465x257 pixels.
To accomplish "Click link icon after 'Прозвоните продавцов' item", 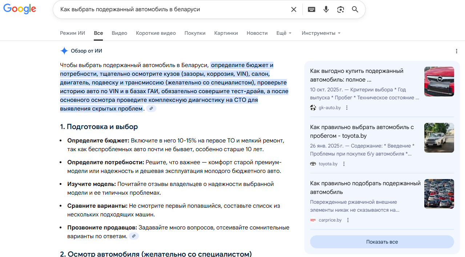I will tap(134, 236).
